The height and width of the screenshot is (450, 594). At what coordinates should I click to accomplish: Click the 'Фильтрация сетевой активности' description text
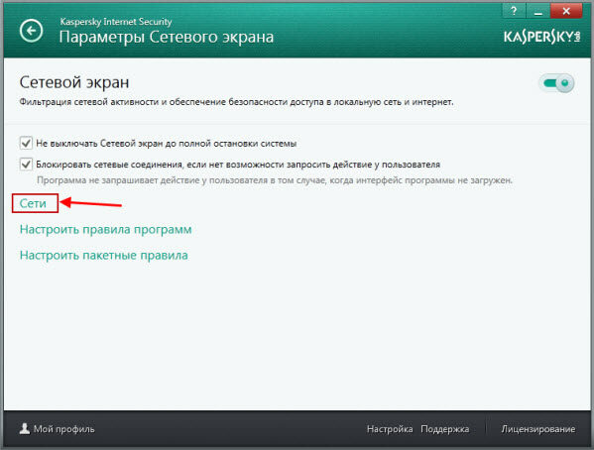pyautogui.click(x=236, y=102)
